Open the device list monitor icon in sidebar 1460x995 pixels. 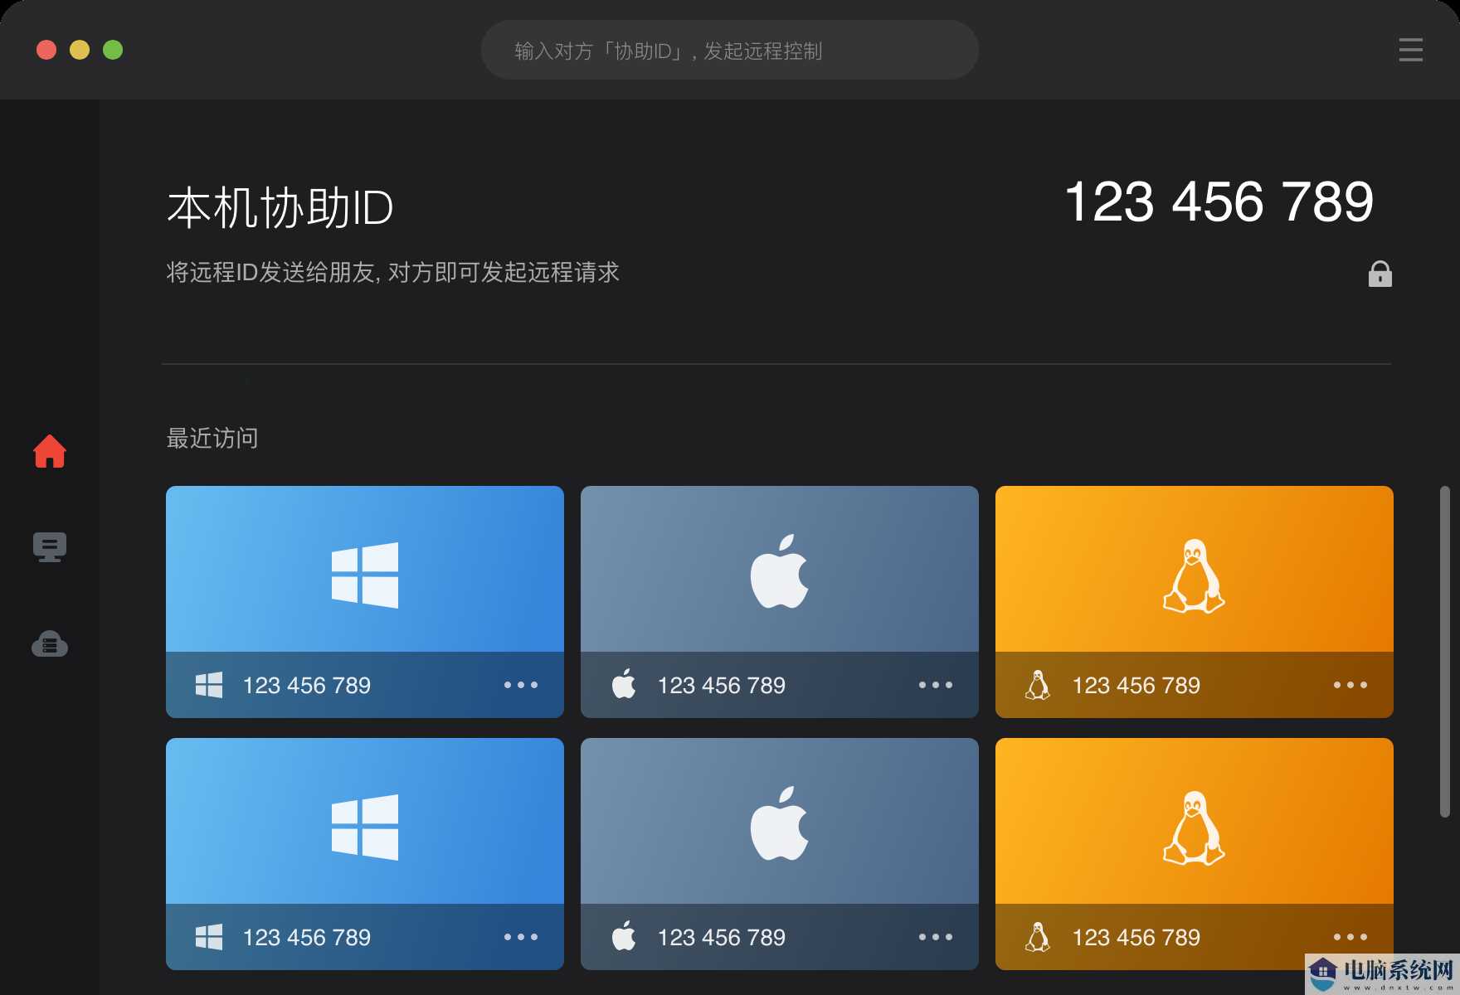coord(50,547)
